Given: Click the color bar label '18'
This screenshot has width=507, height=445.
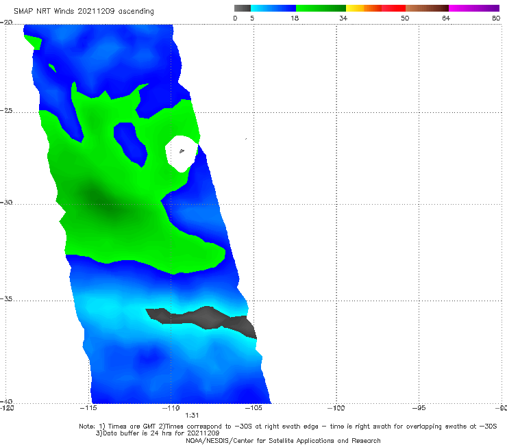Looking at the screenshot, I should (x=295, y=18).
